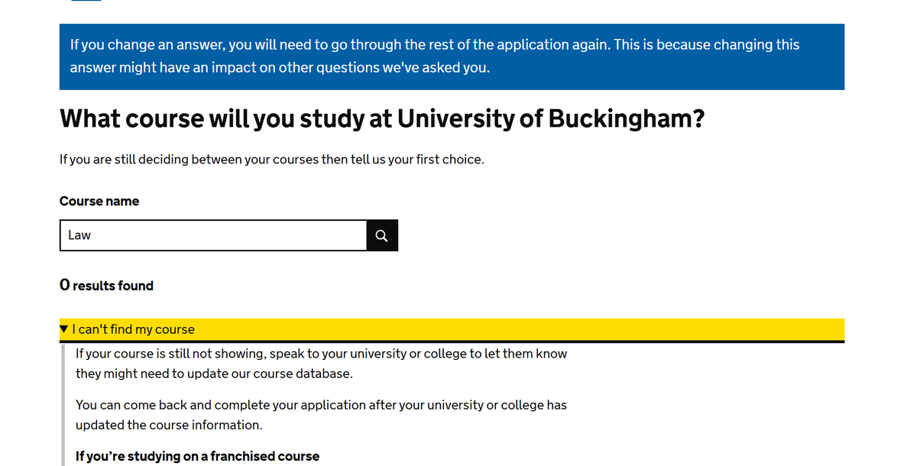This screenshot has height=466, width=917.
Task: Click the "studying on a franchised course" subheading
Action: [x=197, y=456]
